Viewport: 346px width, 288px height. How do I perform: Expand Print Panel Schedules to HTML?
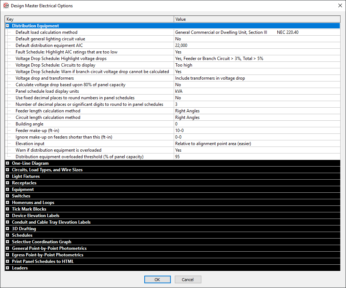point(8,261)
